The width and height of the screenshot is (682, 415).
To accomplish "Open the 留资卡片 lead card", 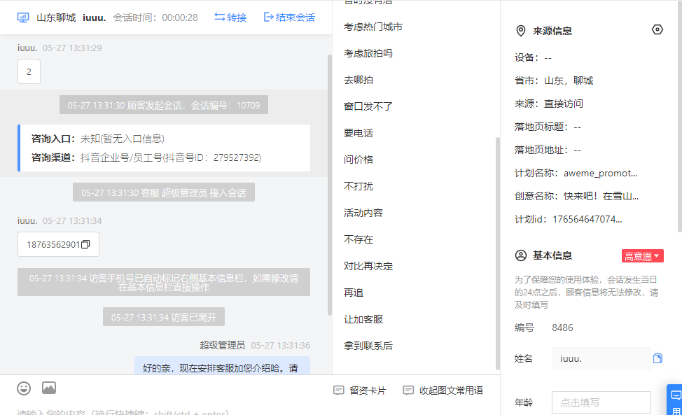I will (360, 391).
